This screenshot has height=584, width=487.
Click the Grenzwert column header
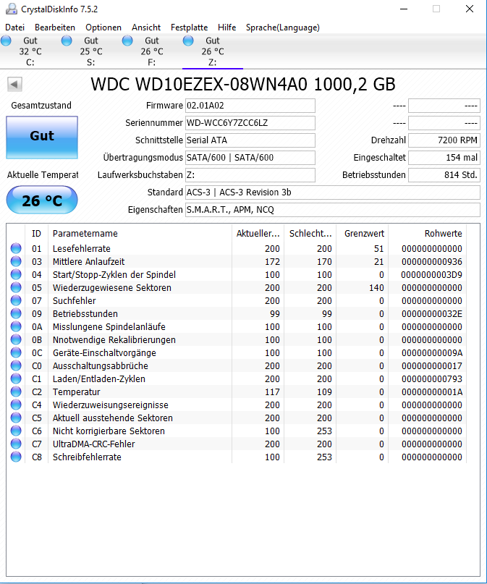362,234
